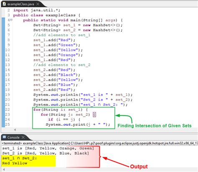Click the println "set_1 ∩ Set_2: " statement
The height and width of the screenshot is (172, 198).
click(80, 105)
